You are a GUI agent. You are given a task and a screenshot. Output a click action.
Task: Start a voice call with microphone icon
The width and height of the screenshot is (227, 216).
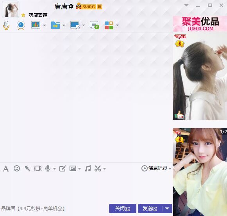(x=6, y=25)
